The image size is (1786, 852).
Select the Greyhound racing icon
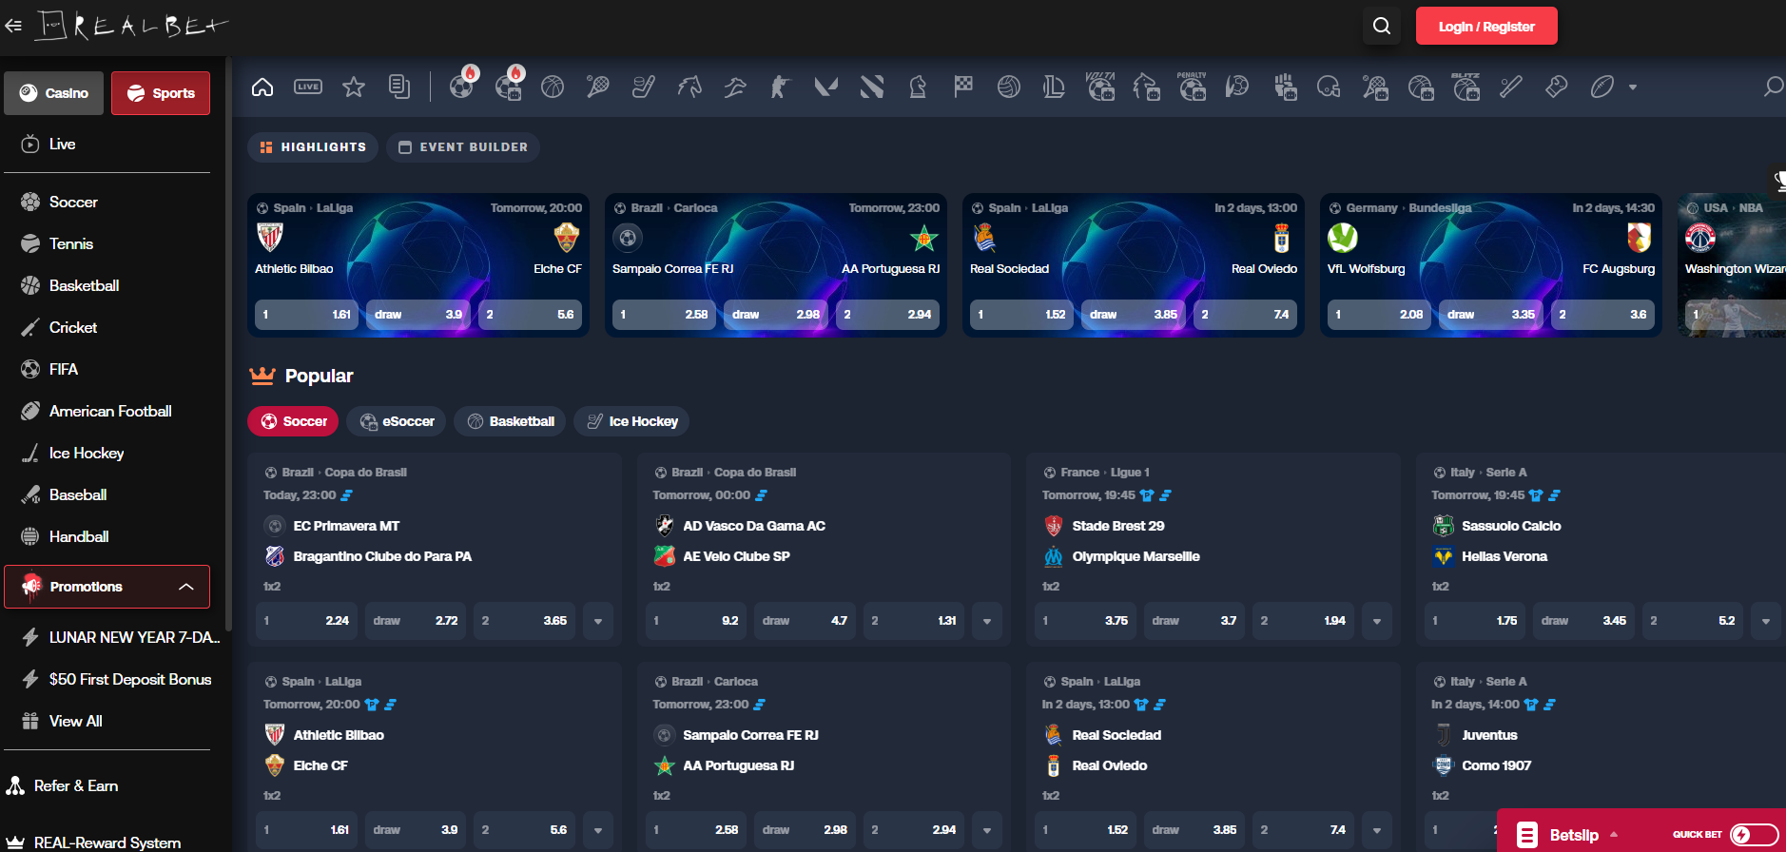click(x=735, y=87)
